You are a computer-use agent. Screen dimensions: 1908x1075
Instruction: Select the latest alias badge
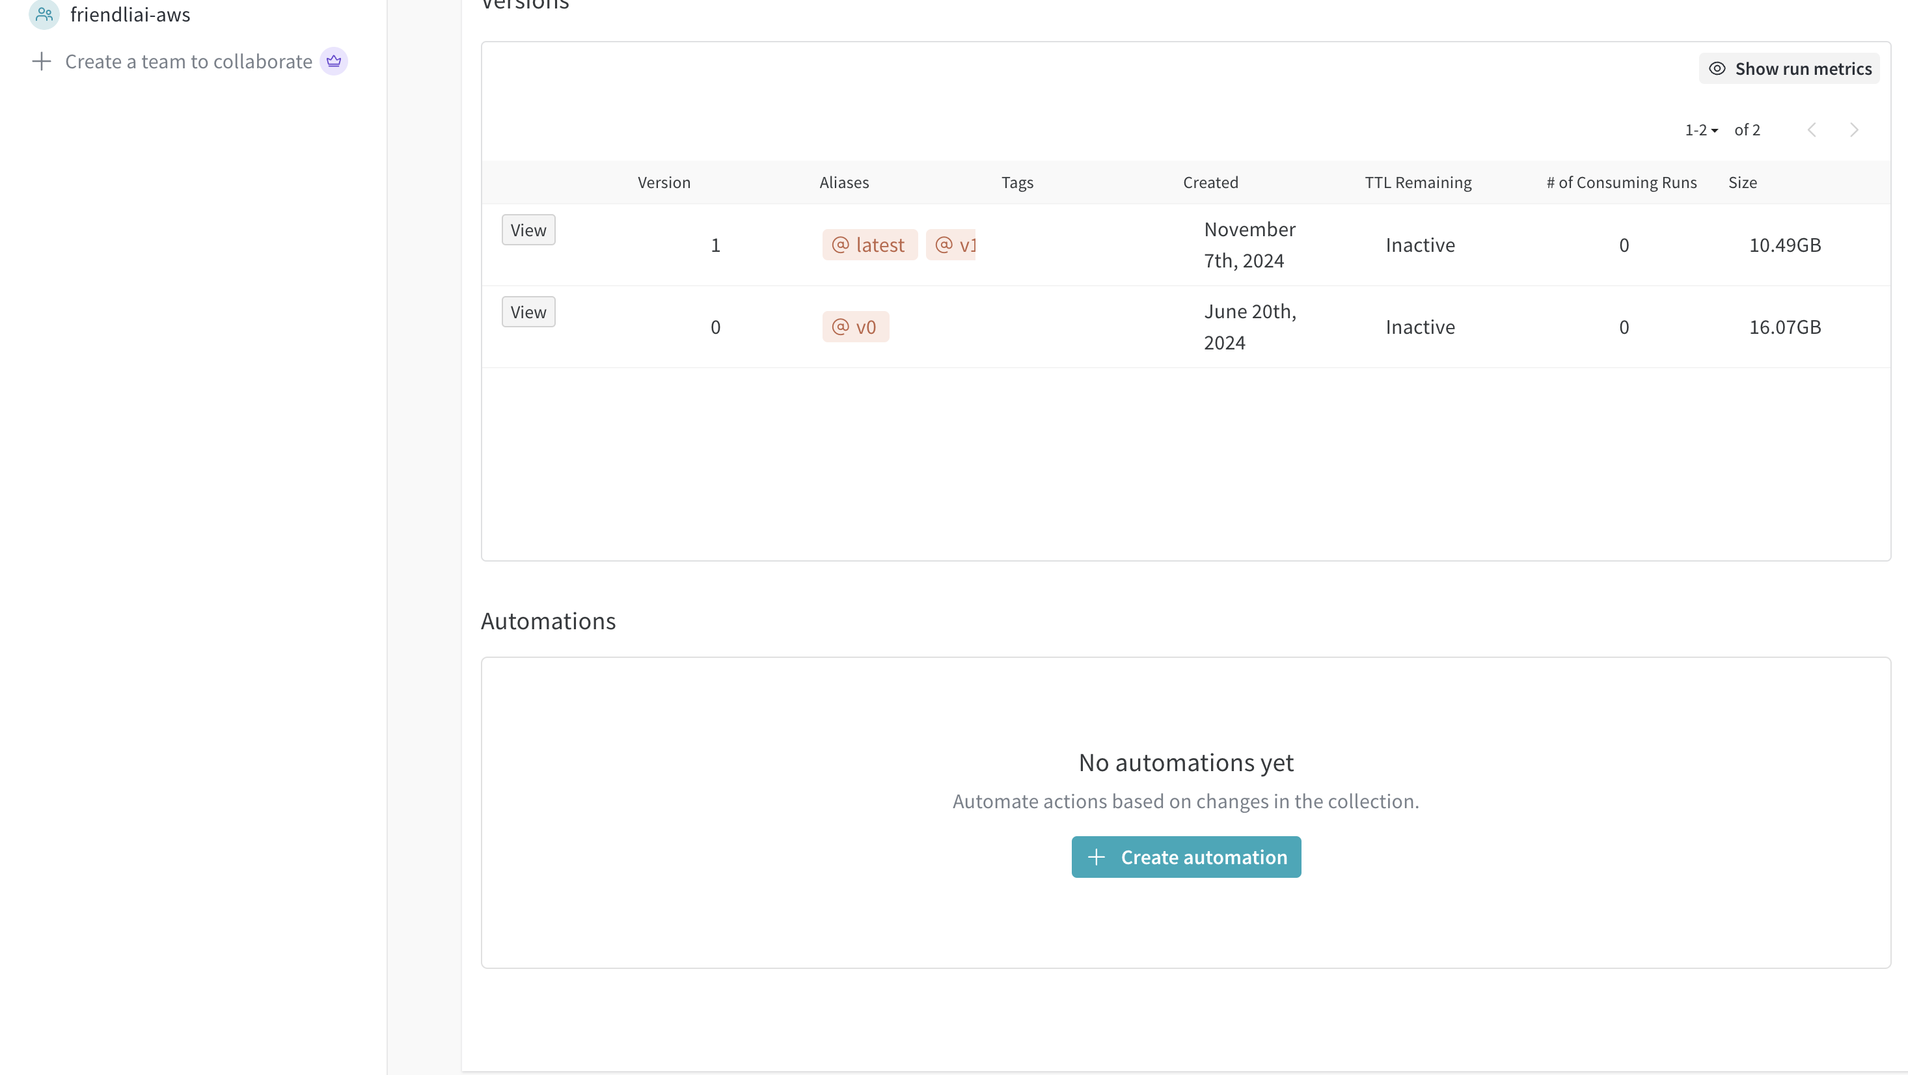869,245
